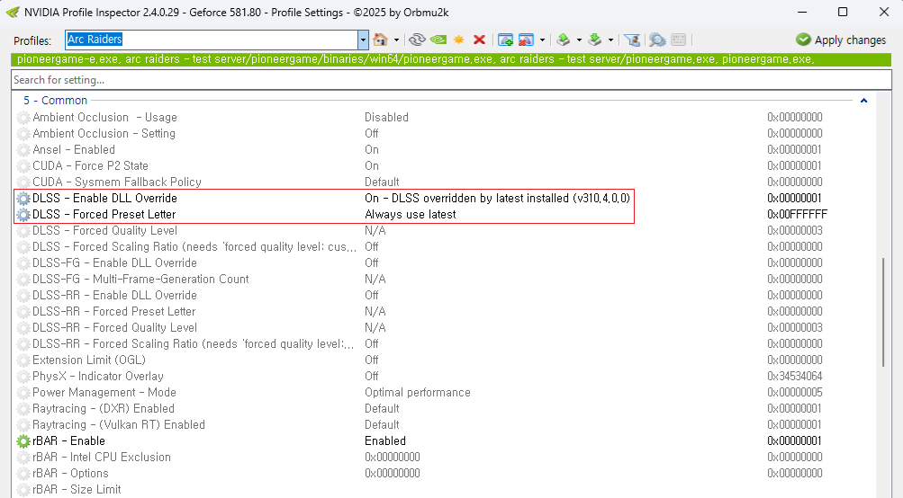Select rBAR - Size Limit row

[444, 489]
